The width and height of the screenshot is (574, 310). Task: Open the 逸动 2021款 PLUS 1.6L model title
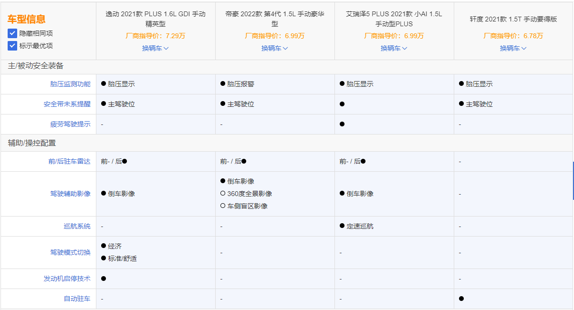coord(156,19)
